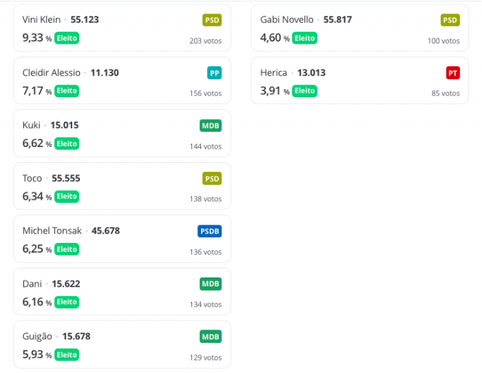Click the 100 votos count for Gabi Novello

(x=444, y=41)
